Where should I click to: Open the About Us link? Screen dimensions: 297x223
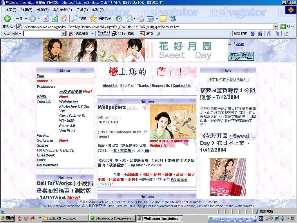click(110, 86)
